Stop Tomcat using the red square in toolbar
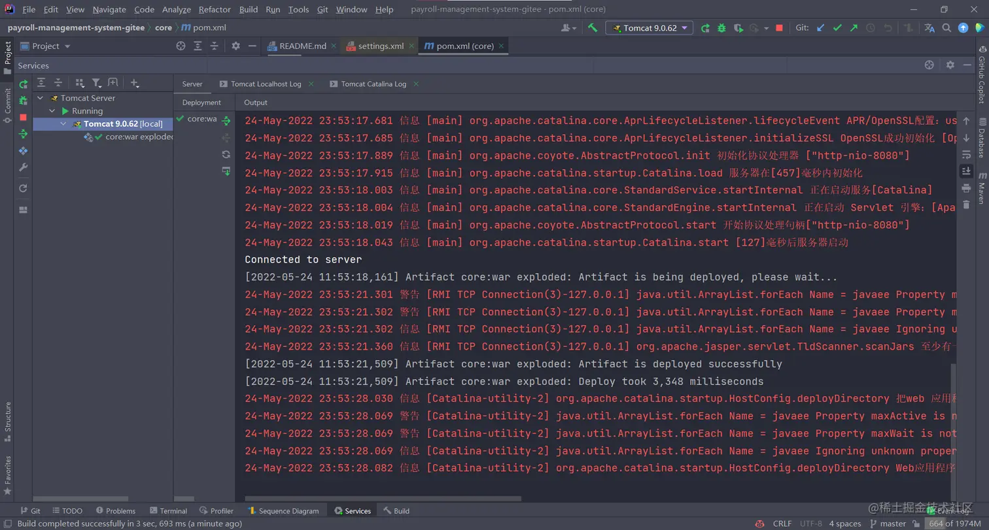Image resolution: width=989 pixels, height=530 pixels. pos(779,28)
